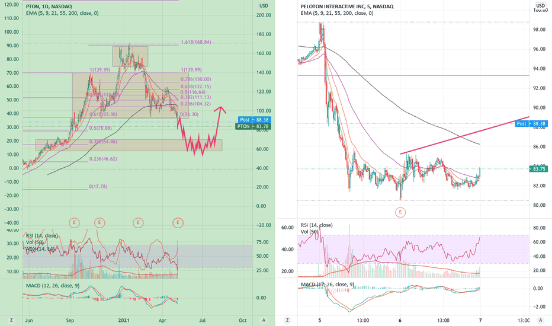Click the 0.382(64.46) Fibonacci level label
The image size is (552, 326).
[x=103, y=142]
